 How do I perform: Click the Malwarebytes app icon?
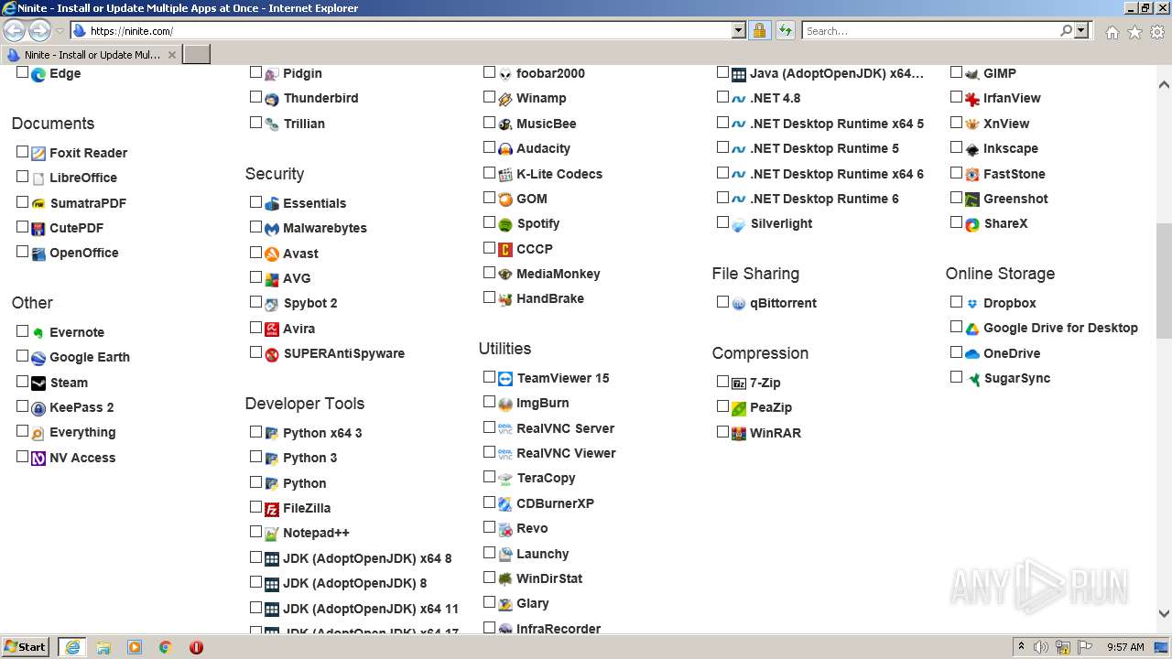point(272,229)
